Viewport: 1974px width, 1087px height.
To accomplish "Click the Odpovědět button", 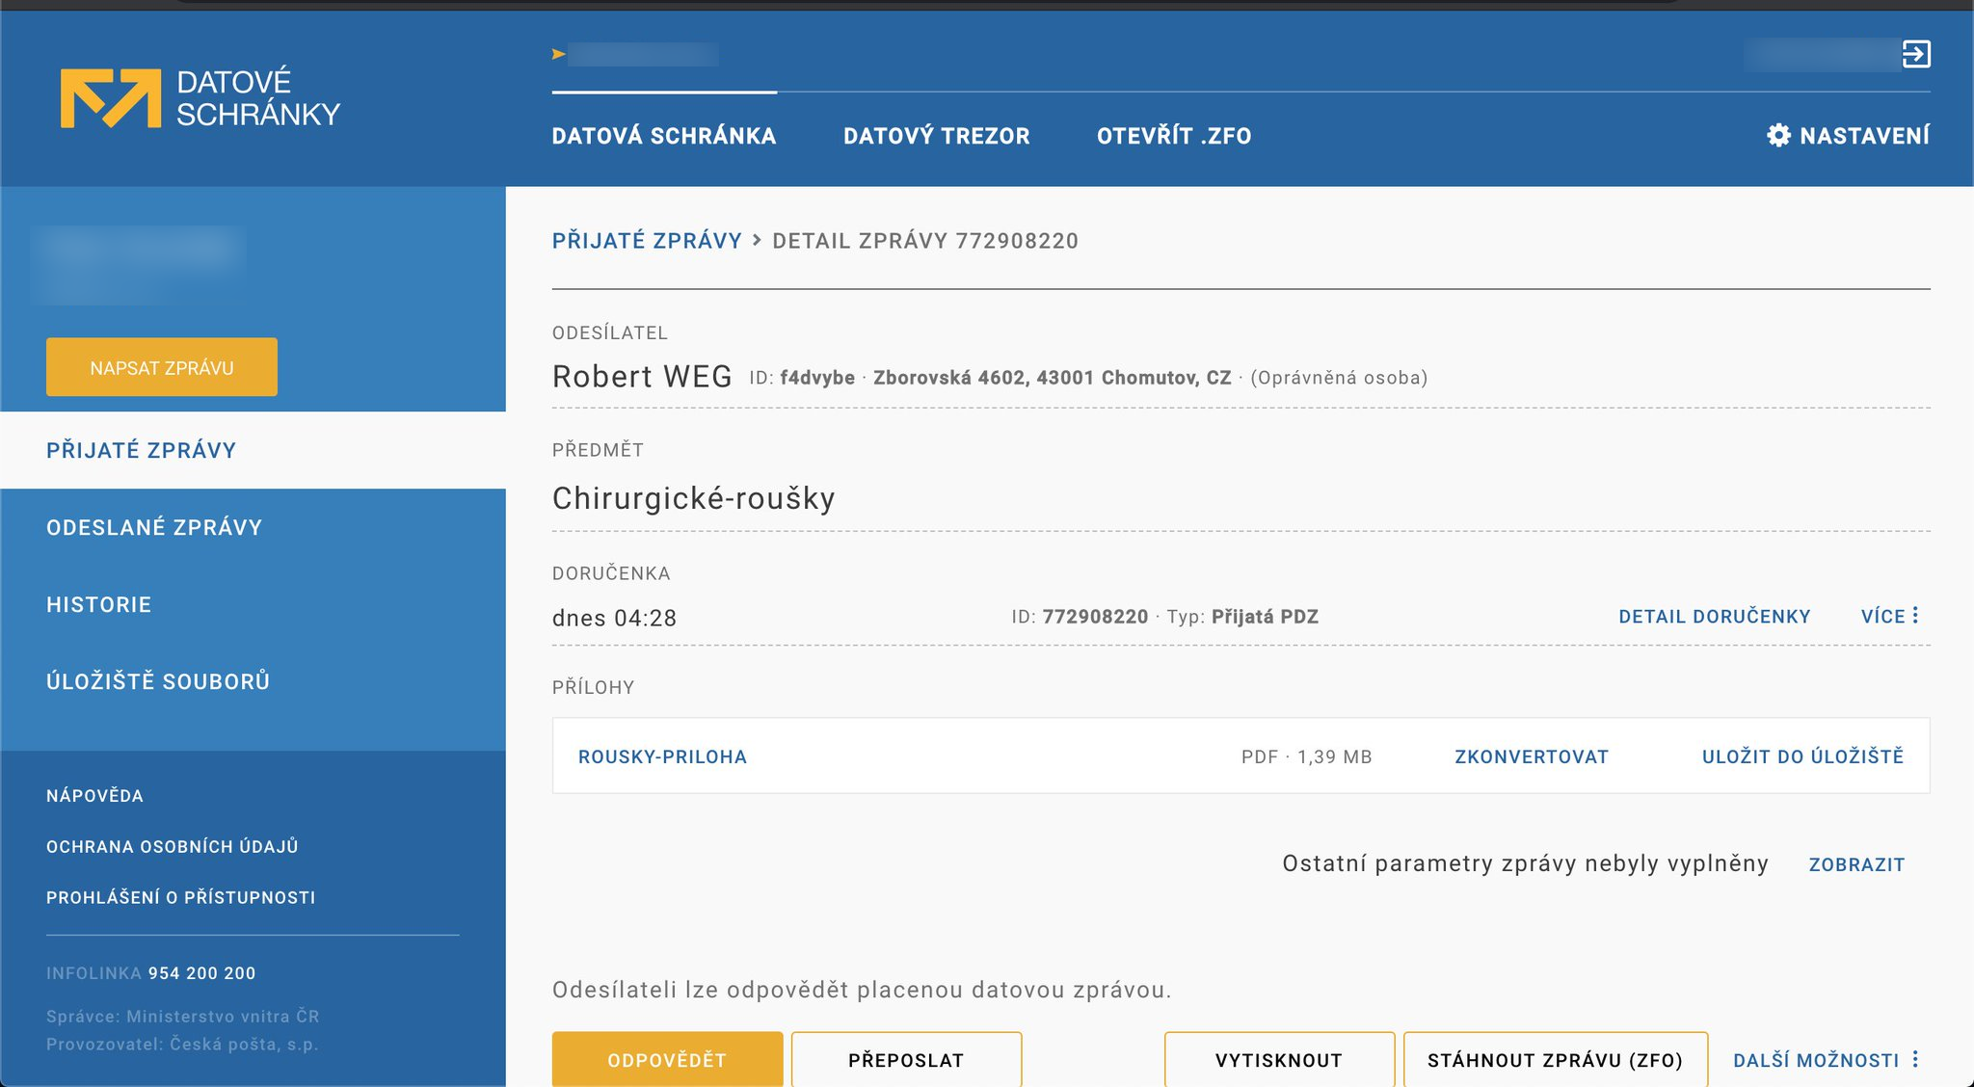I will click(667, 1060).
